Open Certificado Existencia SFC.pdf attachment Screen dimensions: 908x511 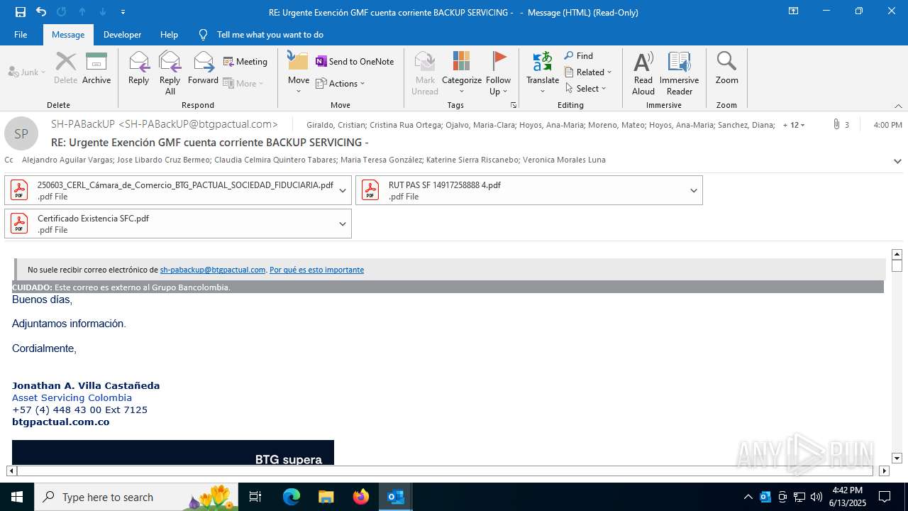[x=170, y=224]
